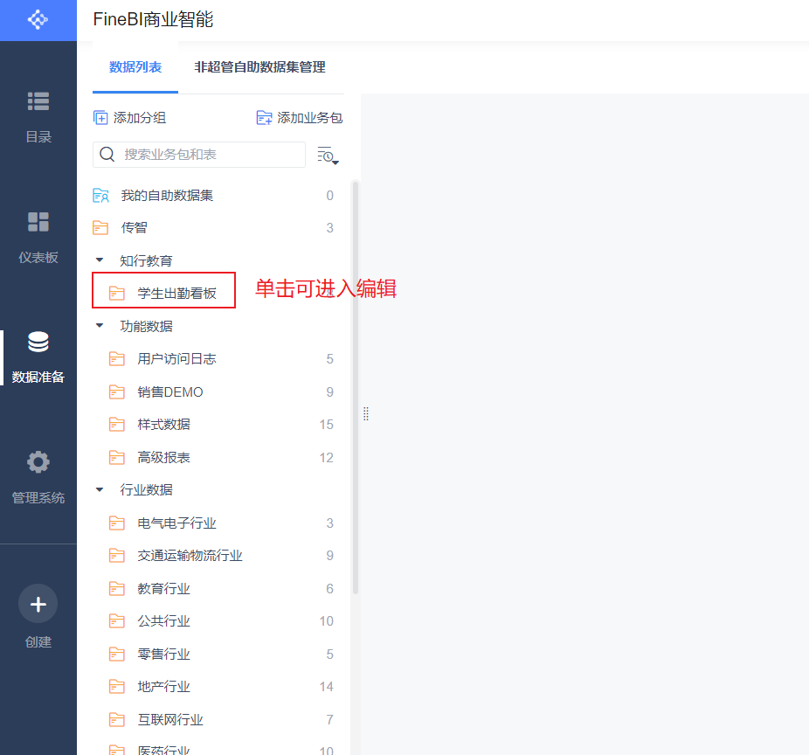Click count 15 beside 样式数据
809x755 pixels.
(326, 424)
